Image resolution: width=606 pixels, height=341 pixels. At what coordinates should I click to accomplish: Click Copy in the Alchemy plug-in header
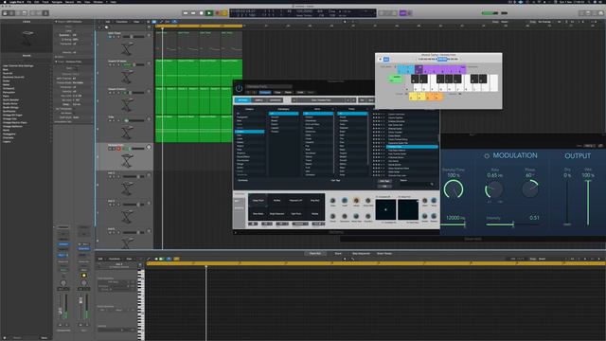(277, 93)
